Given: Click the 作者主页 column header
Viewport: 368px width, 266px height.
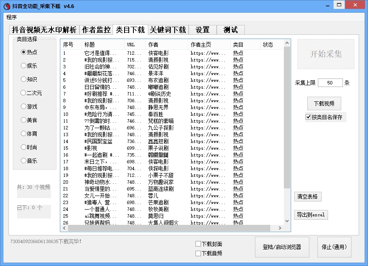Looking at the screenshot, I should click(209, 45).
